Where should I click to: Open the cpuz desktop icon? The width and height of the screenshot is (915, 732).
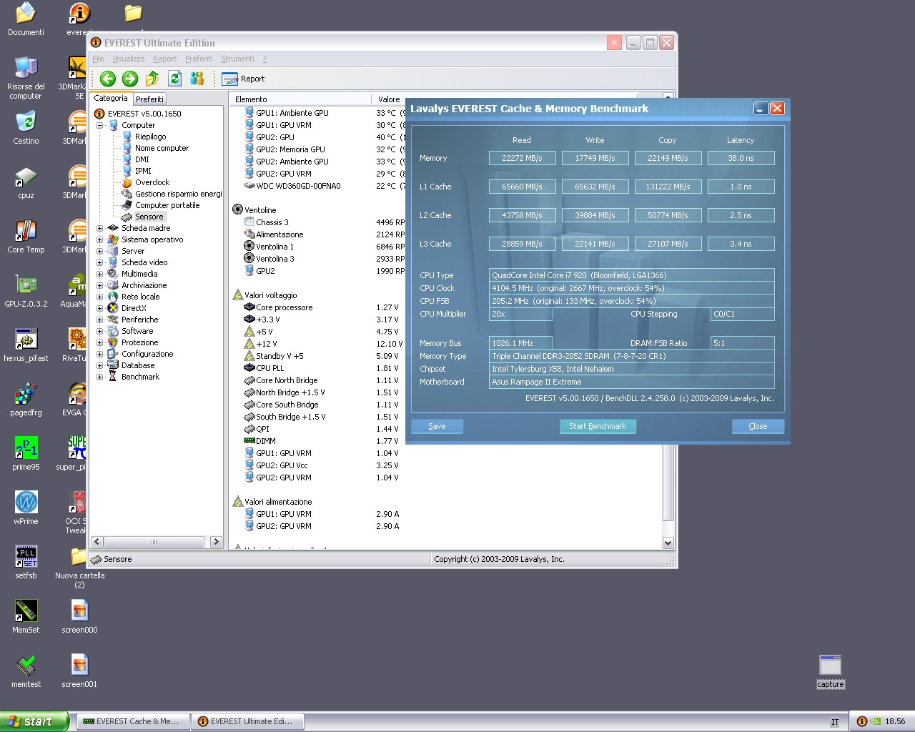click(x=26, y=182)
